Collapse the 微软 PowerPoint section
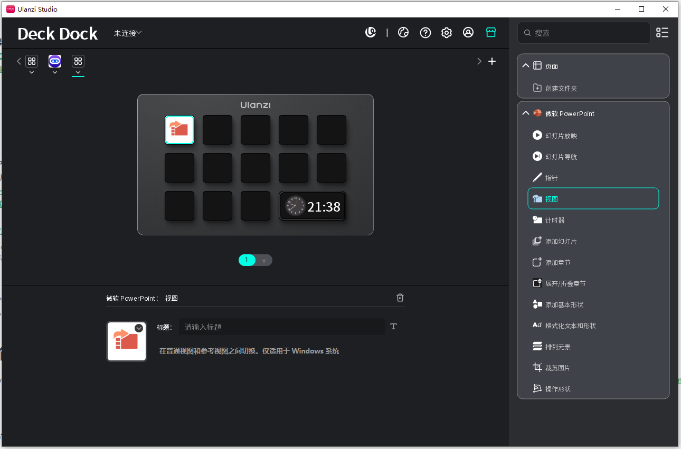This screenshot has height=449, width=681. [x=525, y=113]
